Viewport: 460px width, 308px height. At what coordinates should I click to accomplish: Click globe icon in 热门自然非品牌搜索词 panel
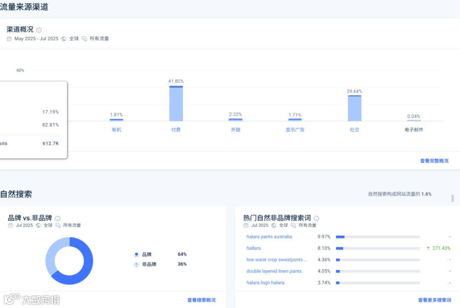point(274,226)
